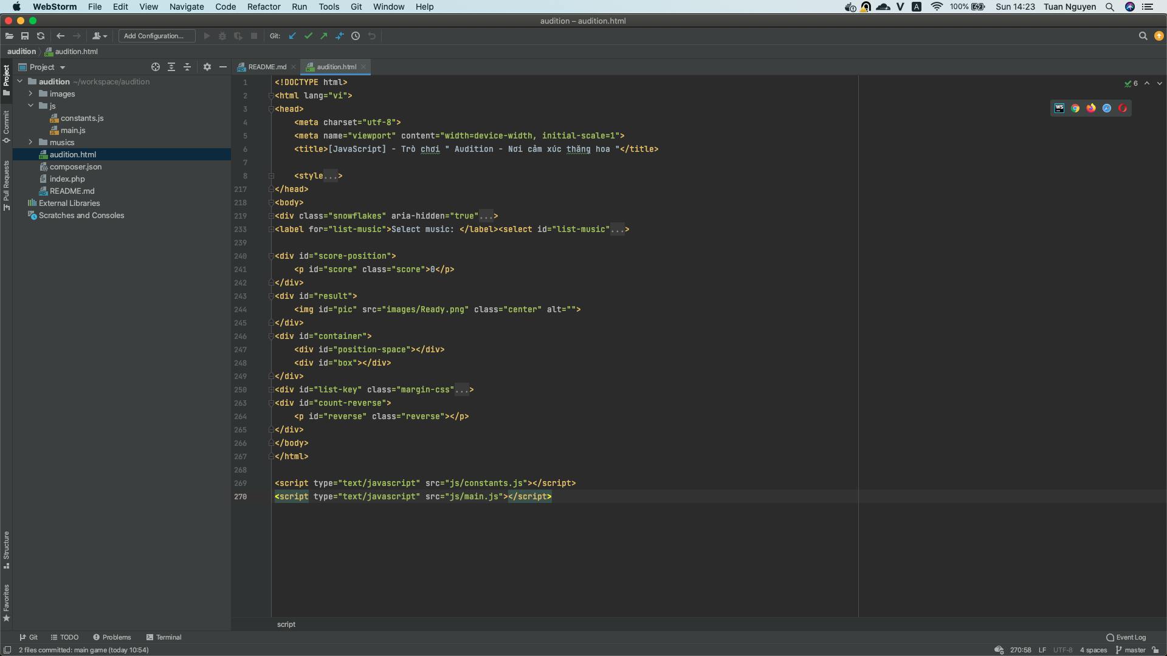Click Expand All icon in Project panel
Viewport: 1167px width, 656px height.
(171, 67)
